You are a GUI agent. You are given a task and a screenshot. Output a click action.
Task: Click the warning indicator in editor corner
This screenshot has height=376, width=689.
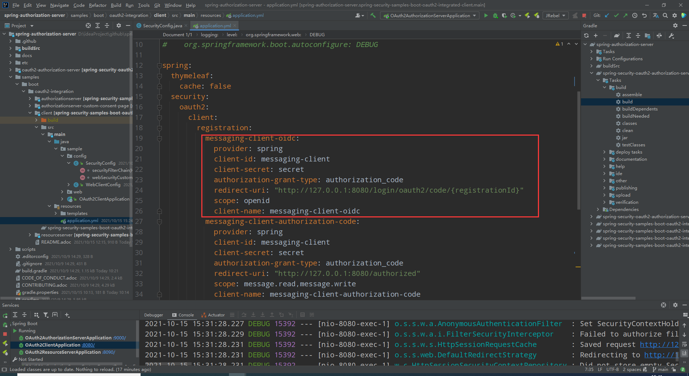[x=559, y=44]
